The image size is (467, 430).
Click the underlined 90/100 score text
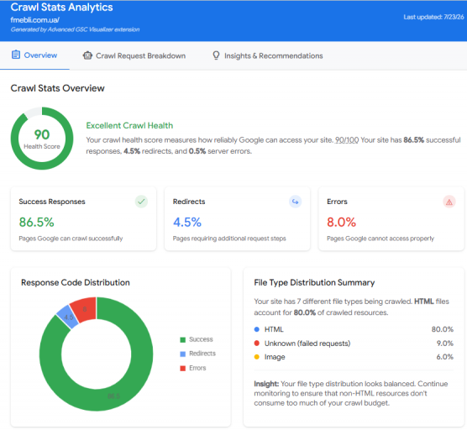[347, 140]
